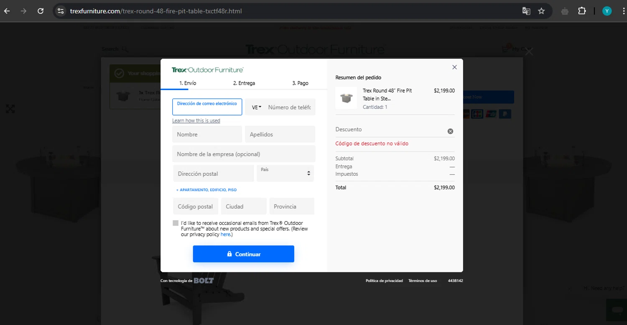Viewport: 627px width, 325px height.
Task: Bookmark this page with the star icon
Action: coord(541,11)
